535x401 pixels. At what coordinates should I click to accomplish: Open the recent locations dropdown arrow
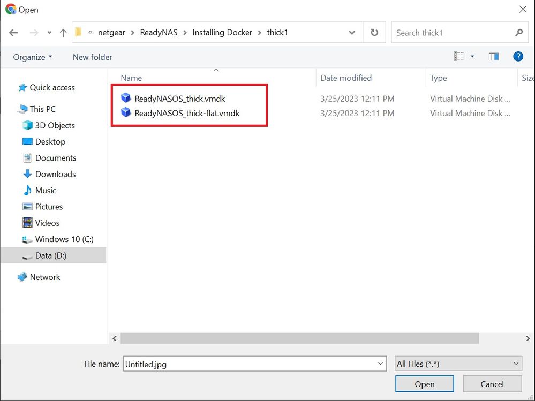[49, 33]
